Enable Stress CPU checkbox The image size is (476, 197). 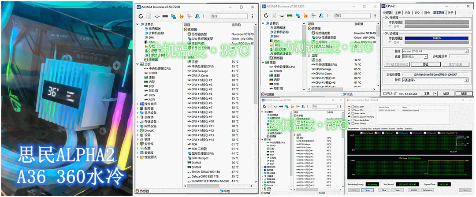(x=353, y=107)
